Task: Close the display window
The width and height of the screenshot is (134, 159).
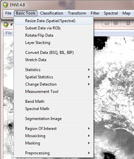Action: tap(128, 23)
